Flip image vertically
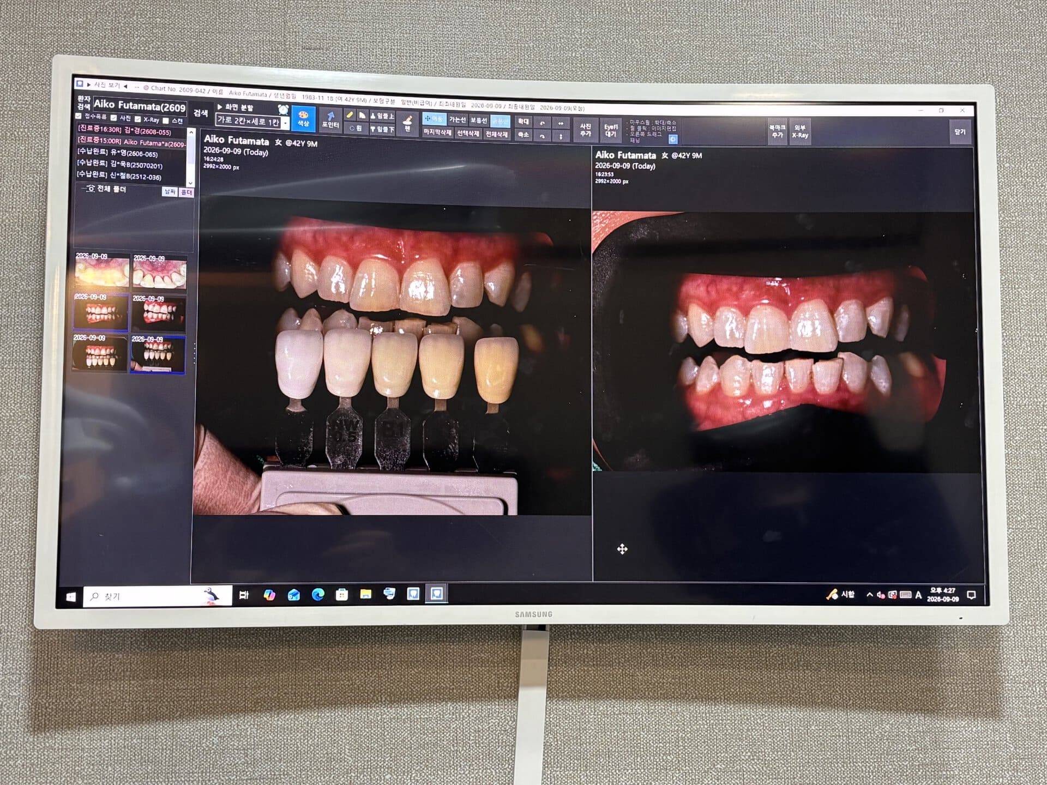The width and height of the screenshot is (1047, 785). [x=561, y=136]
